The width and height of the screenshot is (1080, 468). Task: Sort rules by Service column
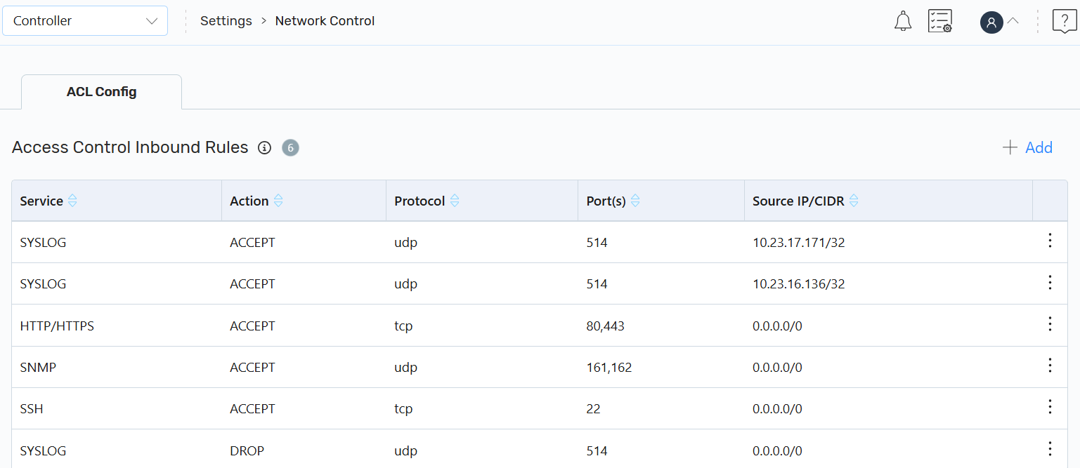coord(72,201)
